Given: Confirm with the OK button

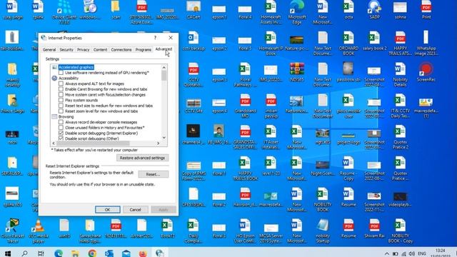Looking at the screenshot, I should (108, 209).
